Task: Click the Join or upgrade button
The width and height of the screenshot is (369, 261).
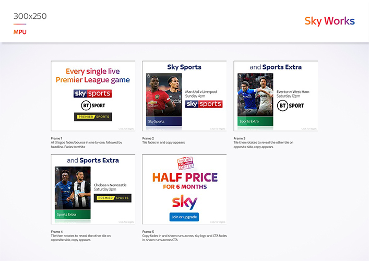Action: pyautogui.click(x=184, y=217)
